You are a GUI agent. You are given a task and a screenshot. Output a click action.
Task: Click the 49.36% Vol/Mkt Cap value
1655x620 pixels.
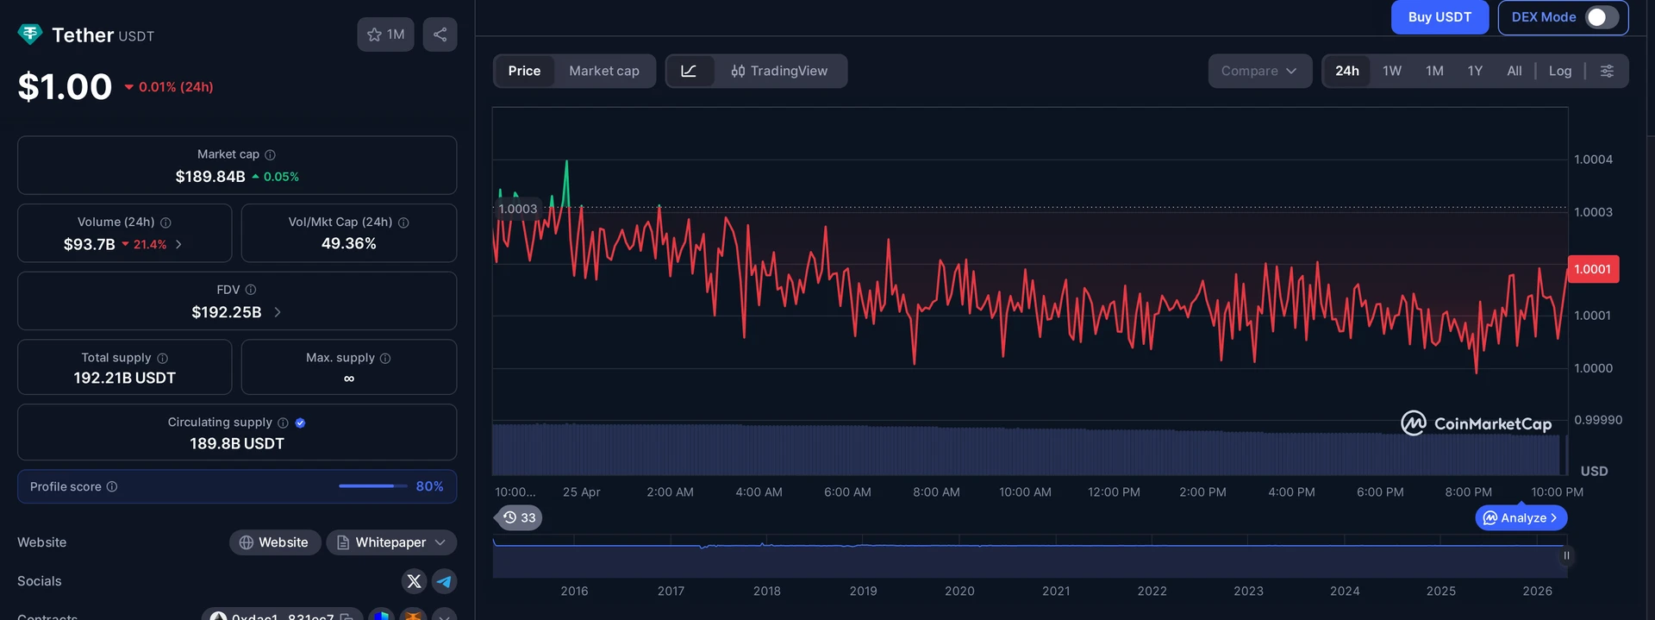point(349,244)
